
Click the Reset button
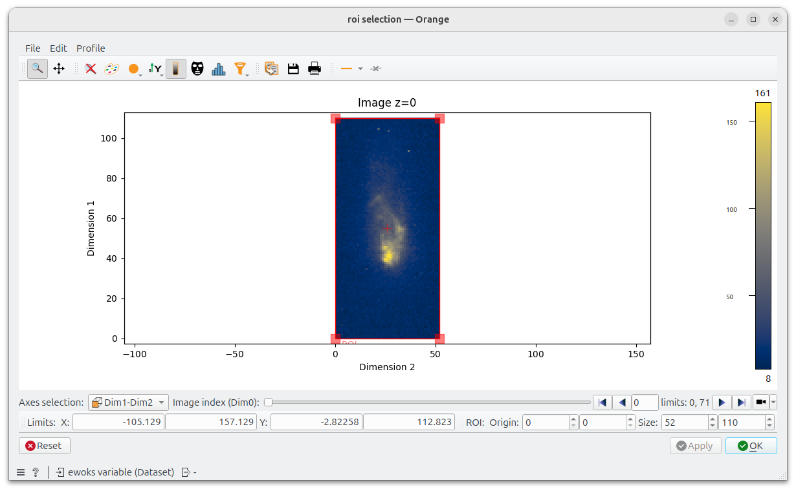(45, 446)
